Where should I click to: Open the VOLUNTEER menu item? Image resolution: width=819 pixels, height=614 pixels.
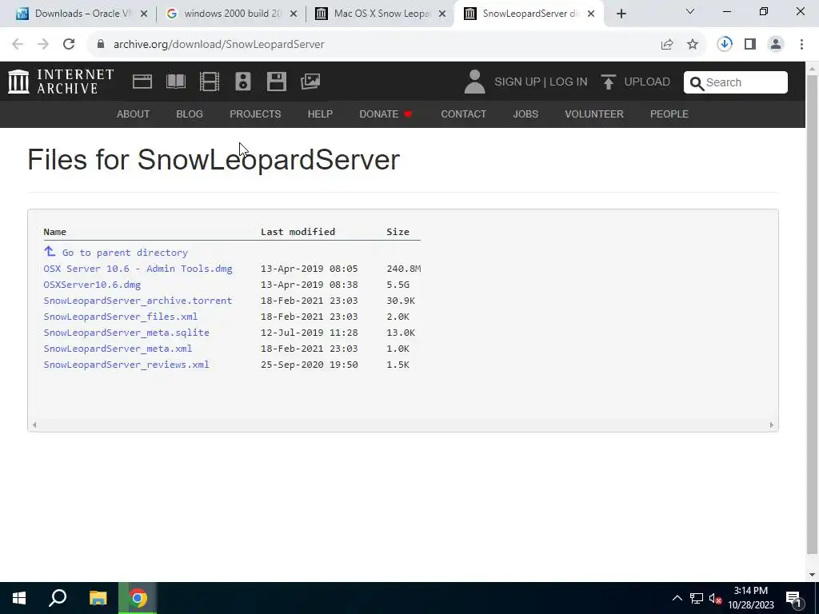[594, 114]
